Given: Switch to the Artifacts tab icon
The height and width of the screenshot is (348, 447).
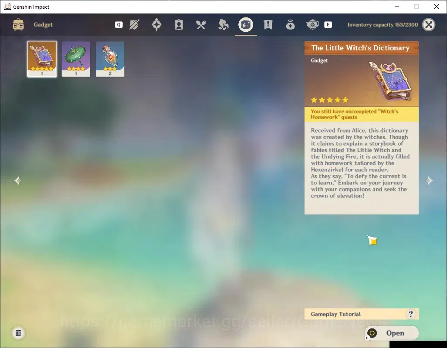Looking at the screenshot, I should click(156, 25).
